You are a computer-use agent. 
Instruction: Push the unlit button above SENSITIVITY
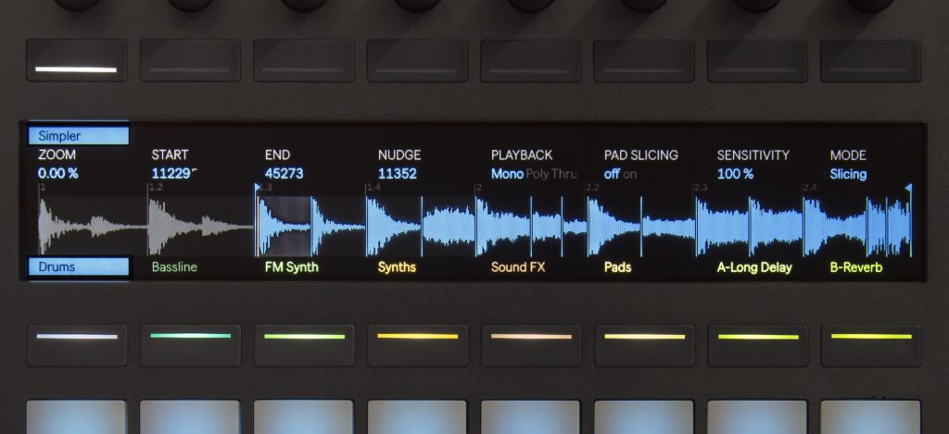[757, 60]
